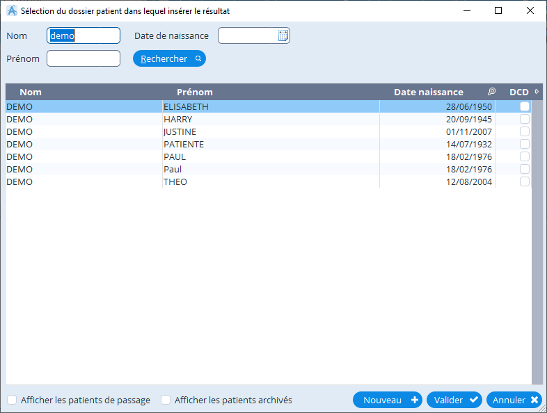
Task: Click the magnifier icon in table header
Action: 491,92
